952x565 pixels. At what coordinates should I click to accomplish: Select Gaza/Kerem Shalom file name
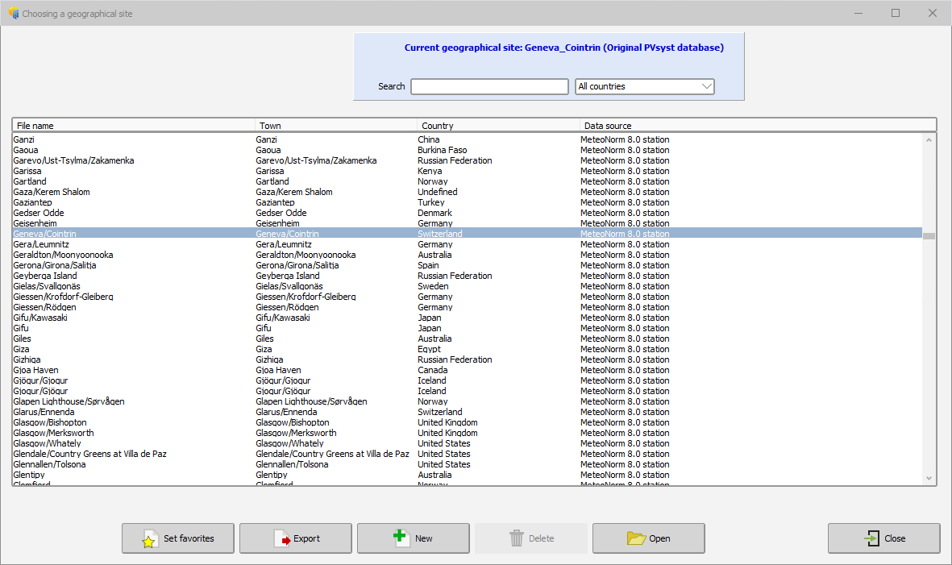pyautogui.click(x=52, y=192)
